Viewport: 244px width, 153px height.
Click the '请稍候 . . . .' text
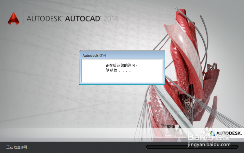click(x=118, y=70)
